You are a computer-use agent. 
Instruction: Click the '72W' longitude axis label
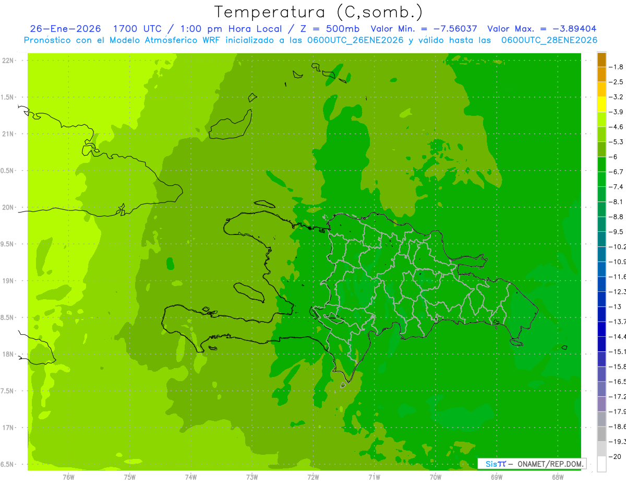(x=313, y=477)
